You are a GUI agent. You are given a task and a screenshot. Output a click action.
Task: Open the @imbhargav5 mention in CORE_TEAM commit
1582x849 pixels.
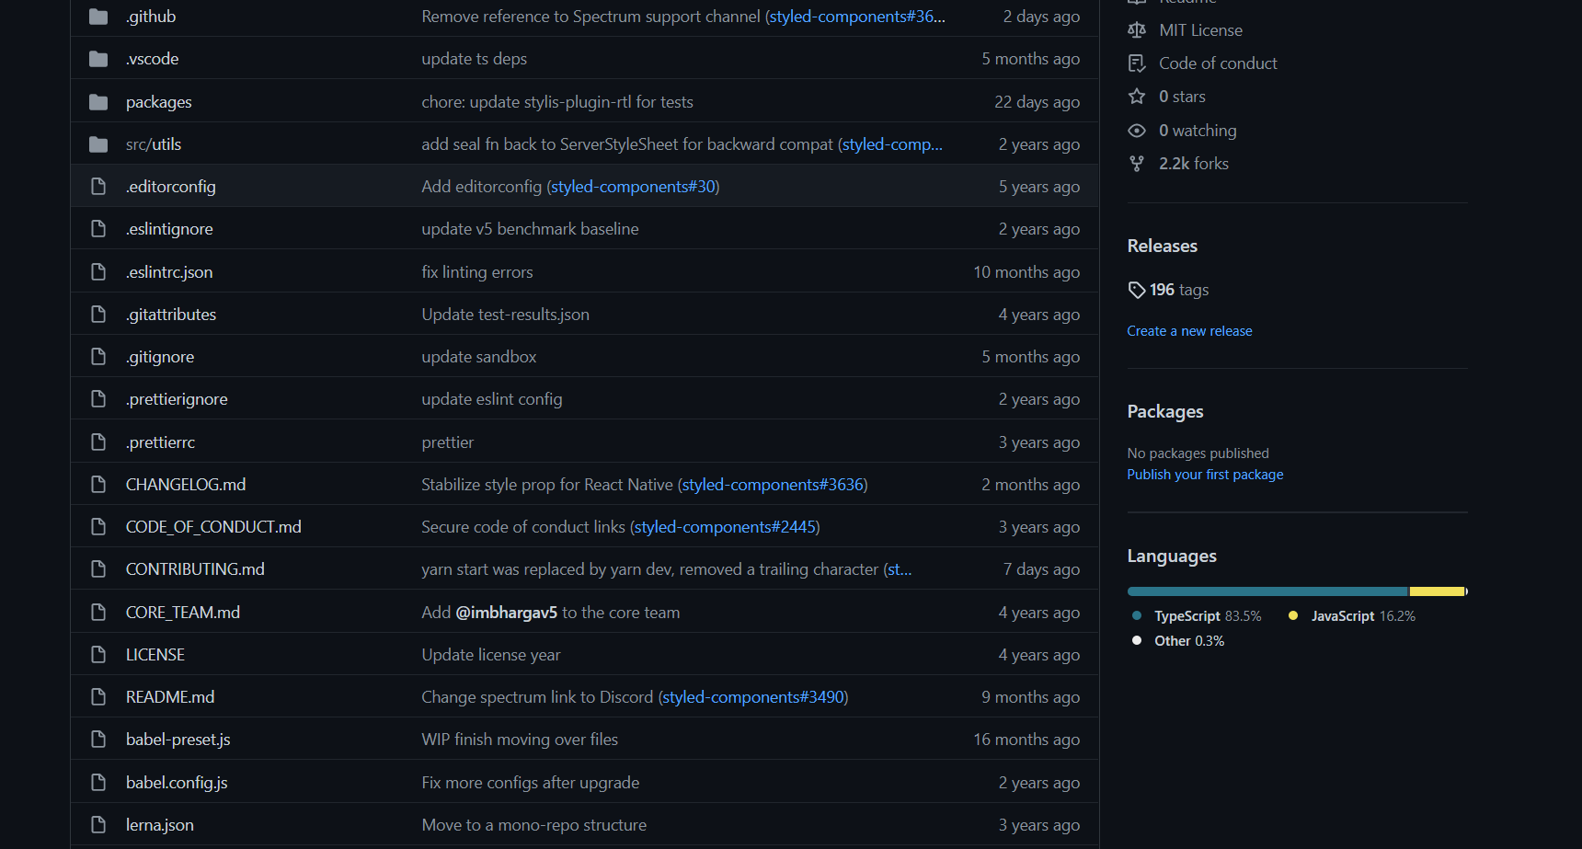[507, 613]
